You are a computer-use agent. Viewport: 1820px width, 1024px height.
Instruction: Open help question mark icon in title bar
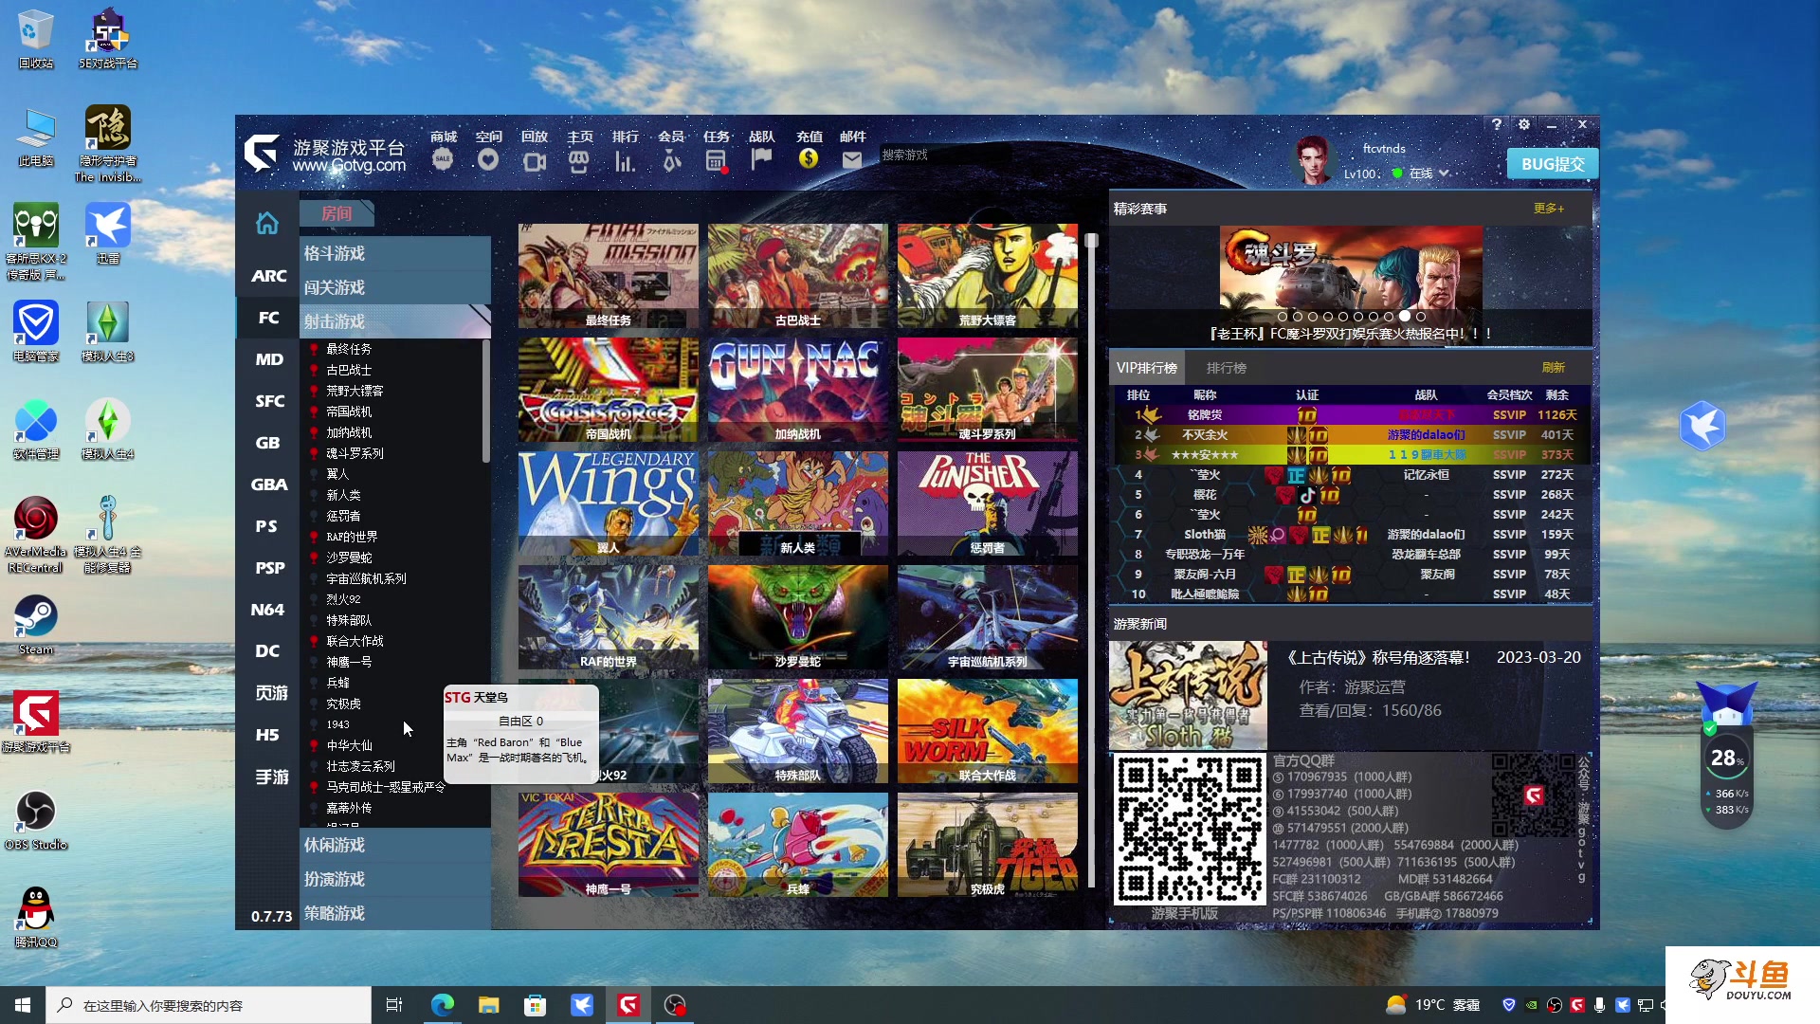1497,124
